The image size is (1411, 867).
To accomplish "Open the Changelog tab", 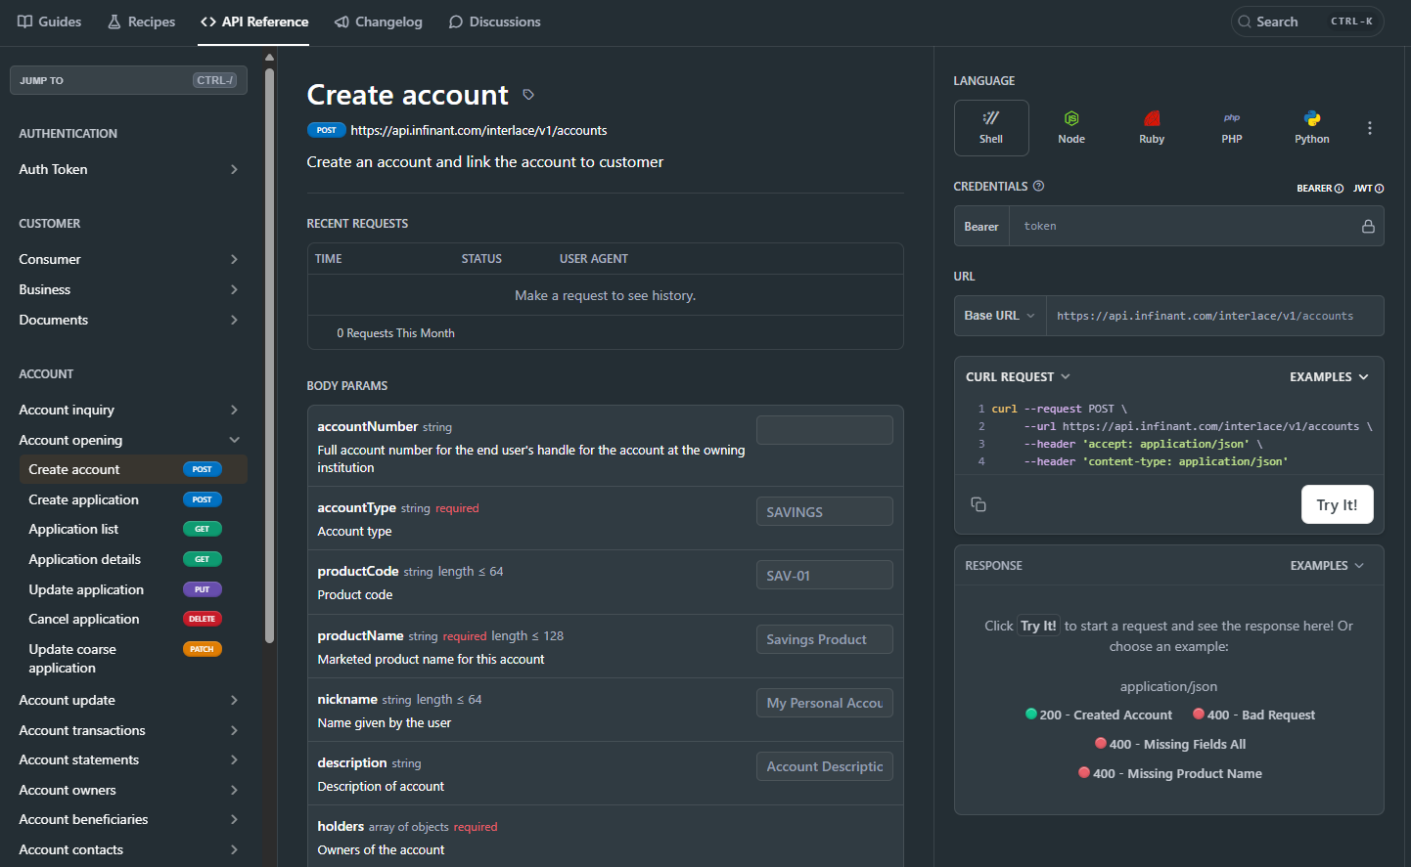I will click(x=379, y=22).
